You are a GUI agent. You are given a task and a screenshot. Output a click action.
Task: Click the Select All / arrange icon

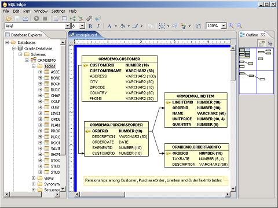coord(162,26)
